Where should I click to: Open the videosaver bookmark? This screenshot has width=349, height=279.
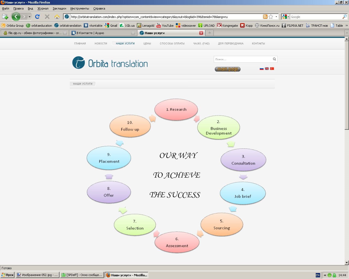[x=186, y=26]
